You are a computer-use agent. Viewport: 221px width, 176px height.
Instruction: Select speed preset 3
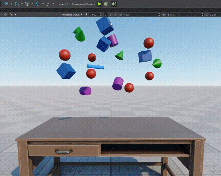coord(115,15)
